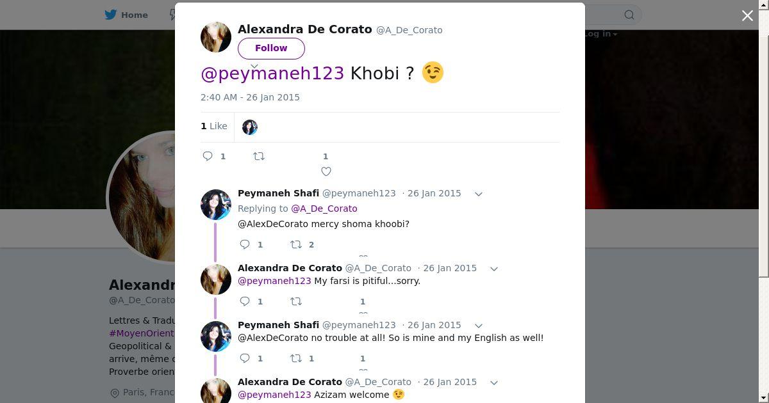Retweet the 'mercy shoma khoobi?' tweet

coord(296,244)
